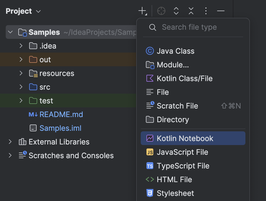This screenshot has height=201, width=266.
Task: Choose Kotlin Notebook file type
Action: point(185,138)
